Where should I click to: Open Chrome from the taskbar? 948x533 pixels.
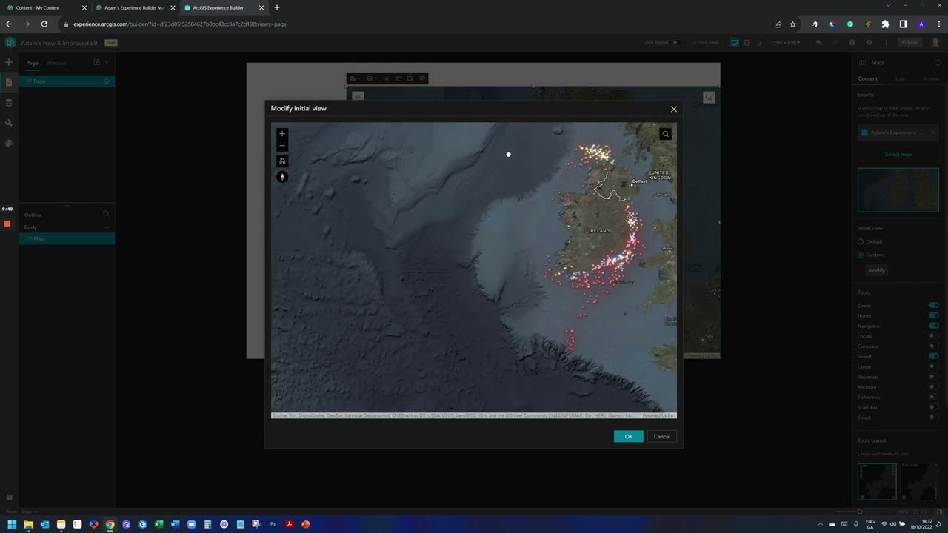[x=110, y=524]
